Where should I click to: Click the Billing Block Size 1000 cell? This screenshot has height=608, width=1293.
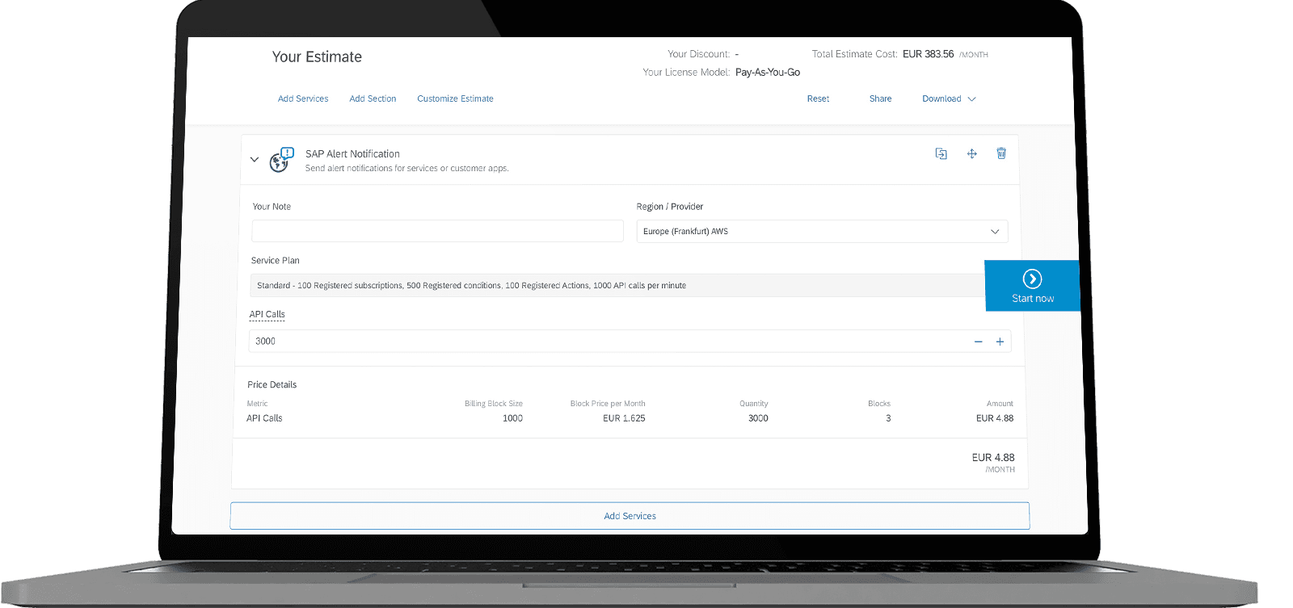tap(512, 418)
